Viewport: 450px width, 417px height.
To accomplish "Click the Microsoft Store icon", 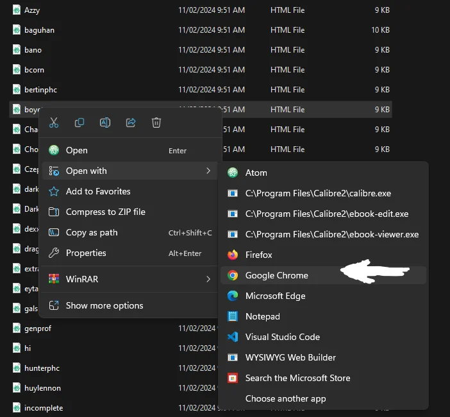I will tap(233, 378).
